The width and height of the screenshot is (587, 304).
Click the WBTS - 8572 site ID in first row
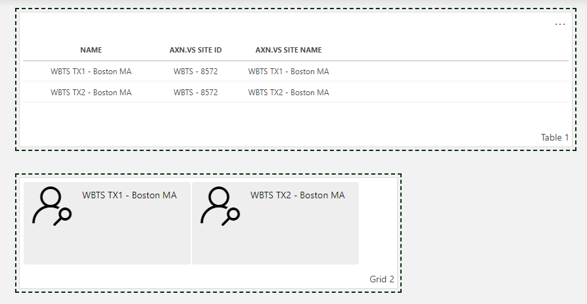tap(195, 72)
